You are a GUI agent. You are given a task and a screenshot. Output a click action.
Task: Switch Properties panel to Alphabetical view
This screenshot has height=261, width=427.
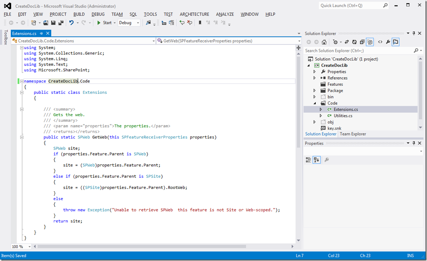316,160
